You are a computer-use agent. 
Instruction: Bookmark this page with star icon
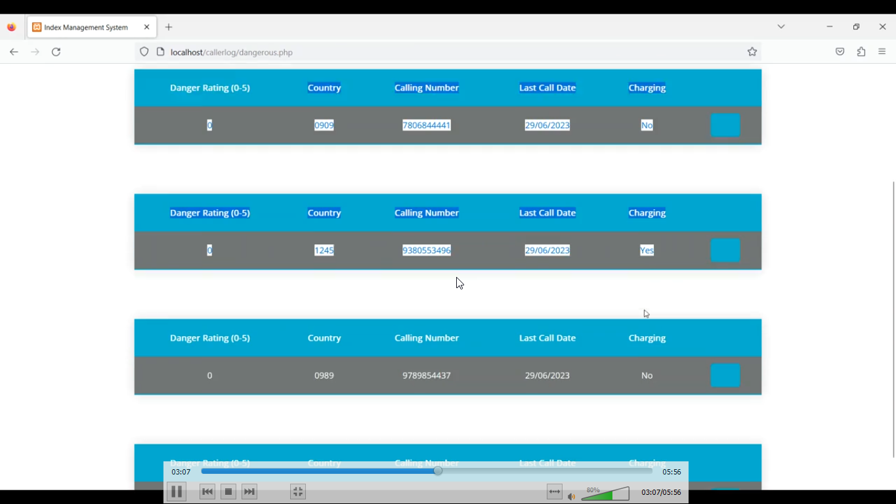[752, 52]
